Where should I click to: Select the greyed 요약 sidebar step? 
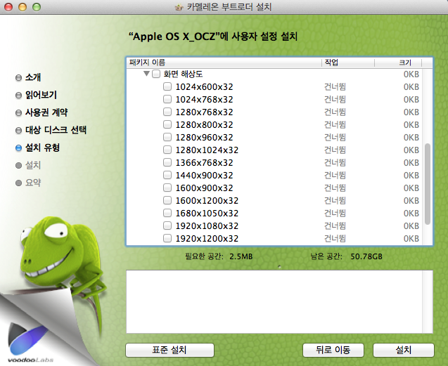coord(33,183)
